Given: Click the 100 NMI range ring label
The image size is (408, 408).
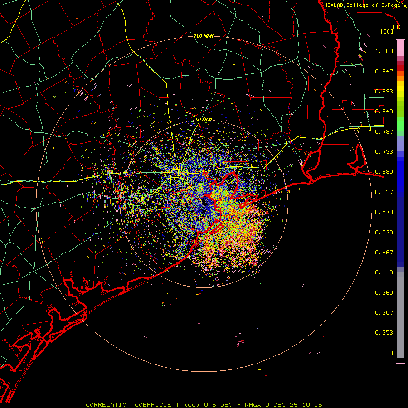Looking at the screenshot, I should click(x=204, y=36).
